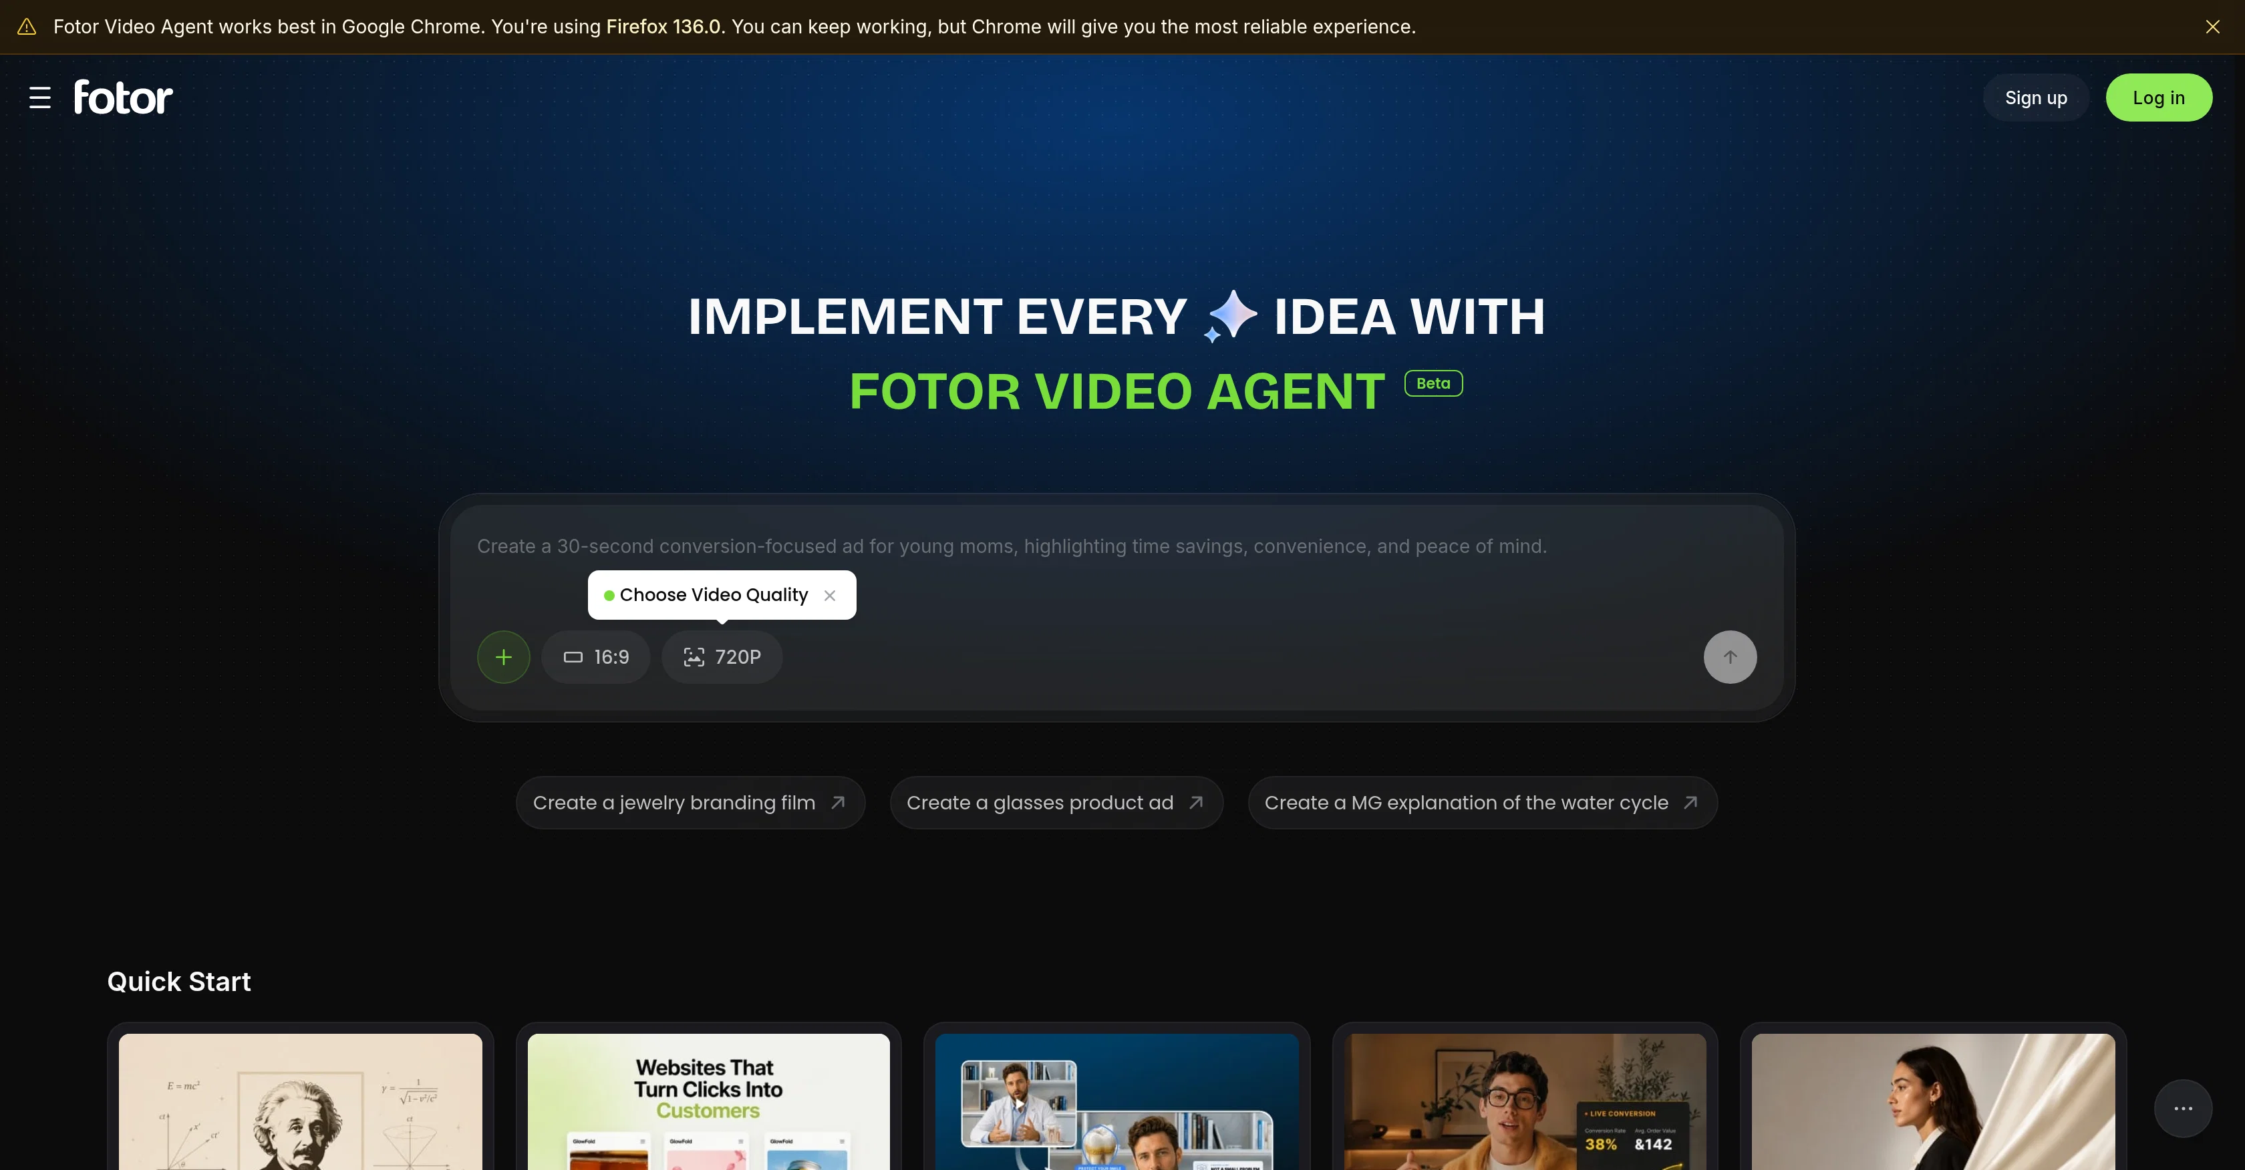Image resolution: width=2245 pixels, height=1170 pixels.
Task: Click the Beta badge
Action: click(x=1434, y=383)
